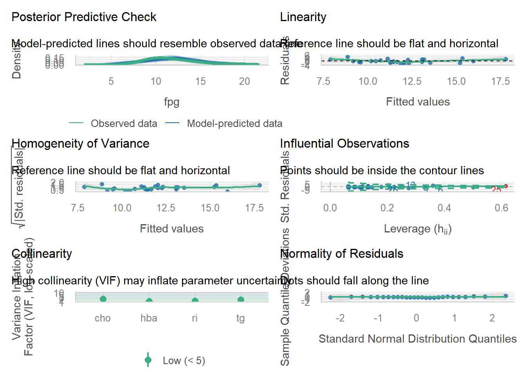Screen dimensions: 526x375
Task: Click the VIF point above tg
Action: pos(241,300)
